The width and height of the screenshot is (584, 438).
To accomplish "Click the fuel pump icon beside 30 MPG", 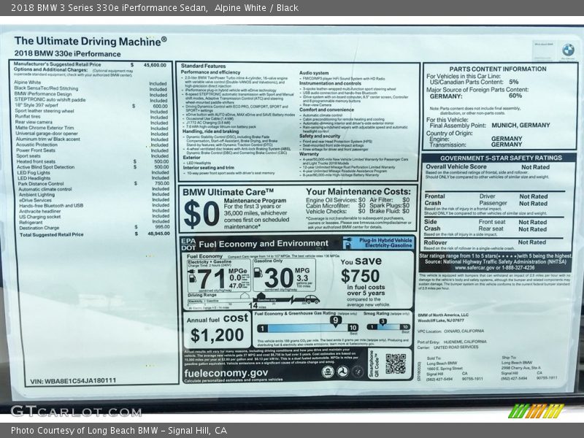I will click(x=258, y=272).
